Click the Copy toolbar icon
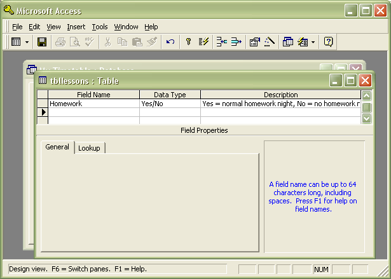 pos(122,42)
